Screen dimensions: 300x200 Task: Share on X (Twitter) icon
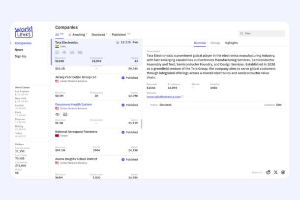[x=275, y=172]
